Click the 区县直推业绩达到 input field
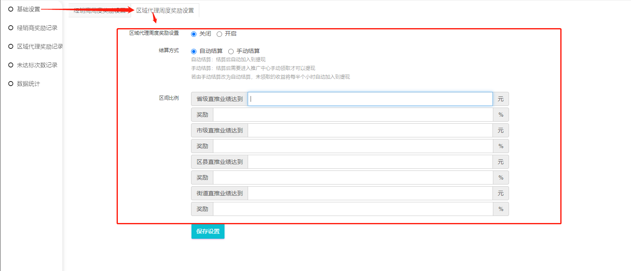 click(370, 162)
